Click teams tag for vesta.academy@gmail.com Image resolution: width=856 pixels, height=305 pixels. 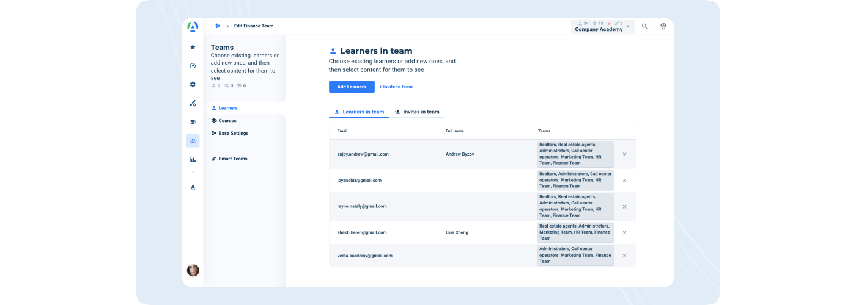[x=575, y=256]
